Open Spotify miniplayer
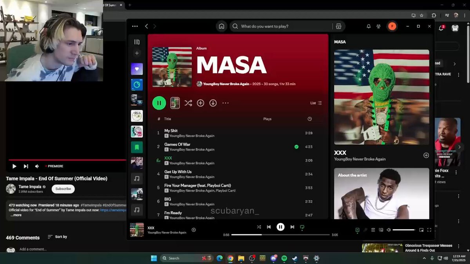 [421, 230]
